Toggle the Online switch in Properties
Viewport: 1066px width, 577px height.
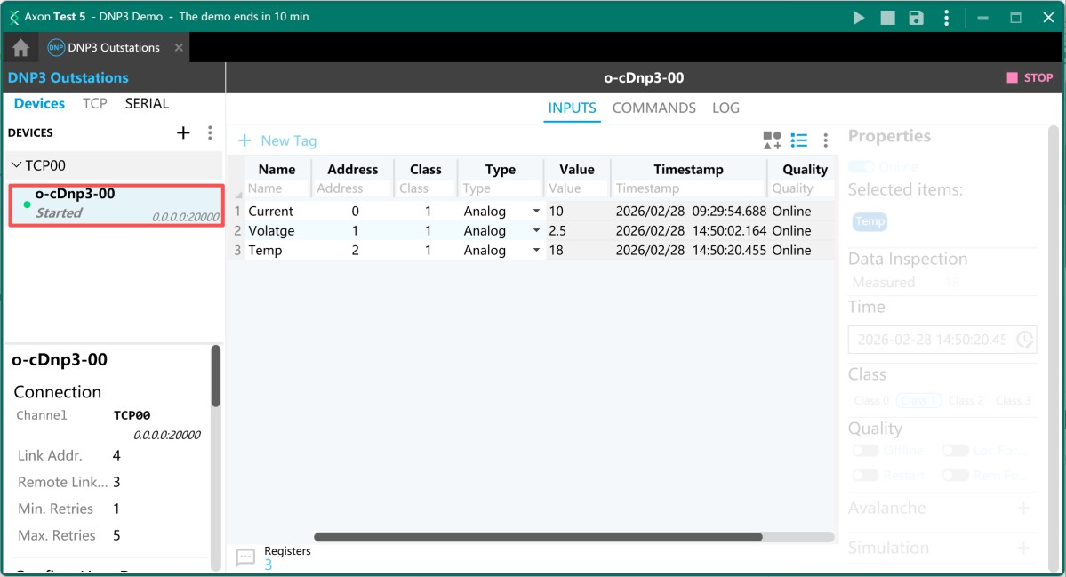pyautogui.click(x=861, y=167)
